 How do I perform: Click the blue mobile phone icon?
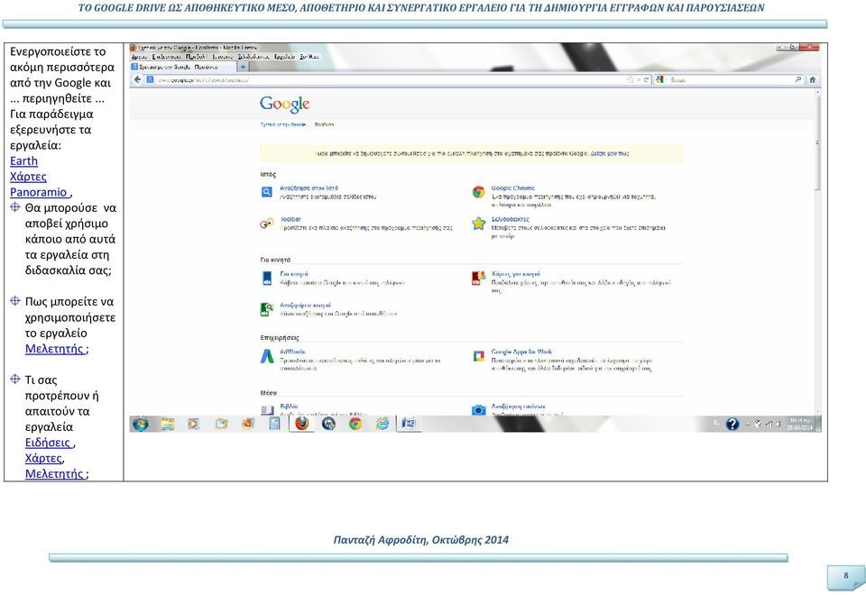click(x=267, y=279)
